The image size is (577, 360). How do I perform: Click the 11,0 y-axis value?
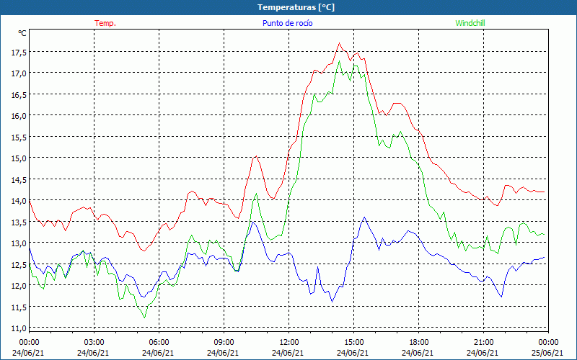tap(19, 328)
